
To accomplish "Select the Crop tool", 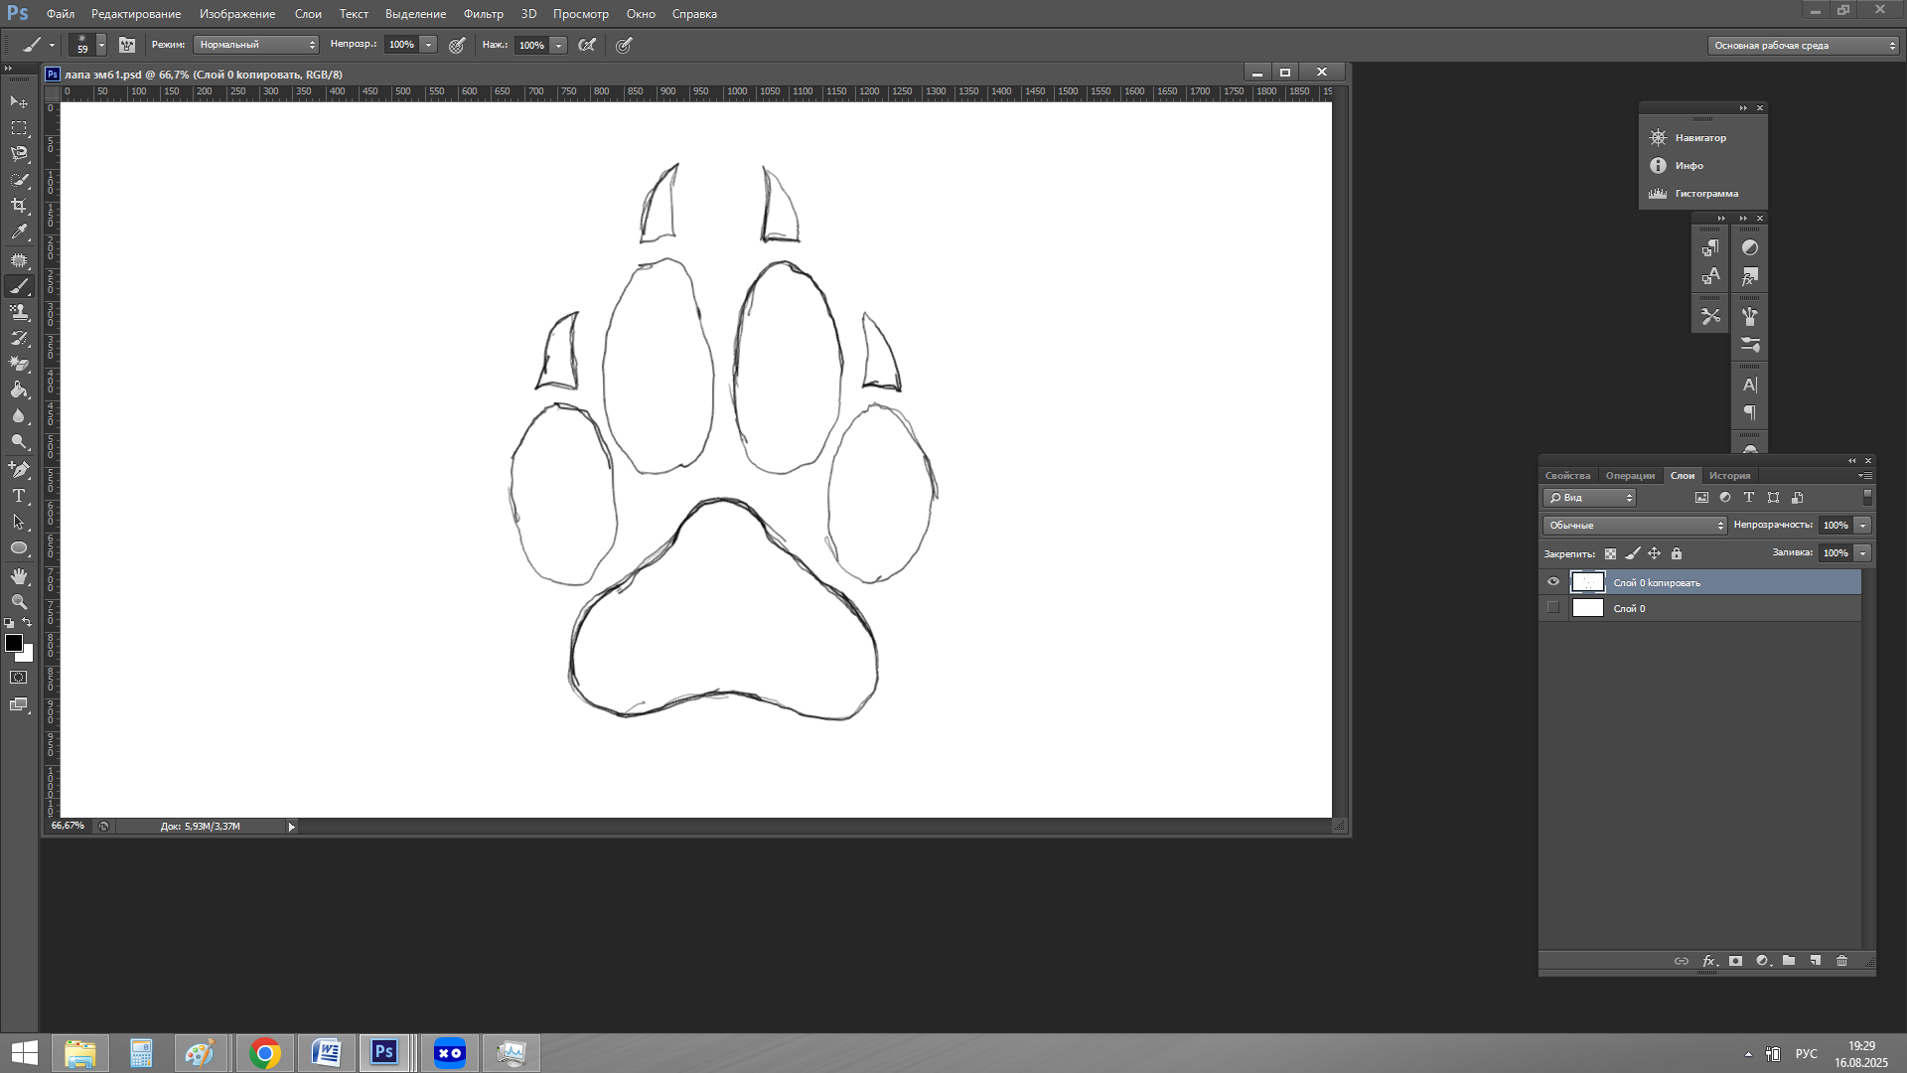I will (19, 206).
